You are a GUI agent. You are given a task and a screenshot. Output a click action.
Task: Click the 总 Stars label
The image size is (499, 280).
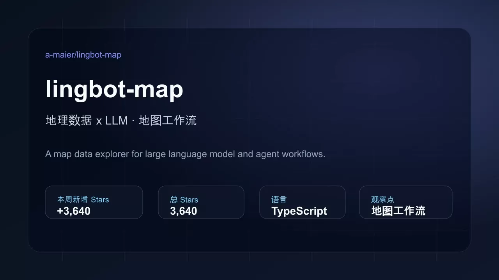click(184, 199)
